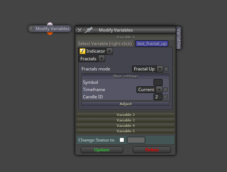Open the Timeframe Current dropdown arrow

point(159,90)
